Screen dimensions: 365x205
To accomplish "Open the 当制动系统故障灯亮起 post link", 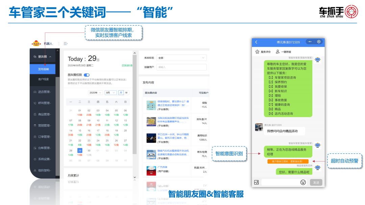I will pyautogui.click(x=173, y=120).
